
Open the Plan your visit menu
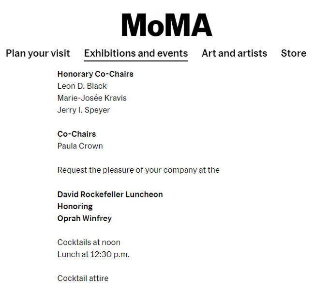tap(38, 53)
